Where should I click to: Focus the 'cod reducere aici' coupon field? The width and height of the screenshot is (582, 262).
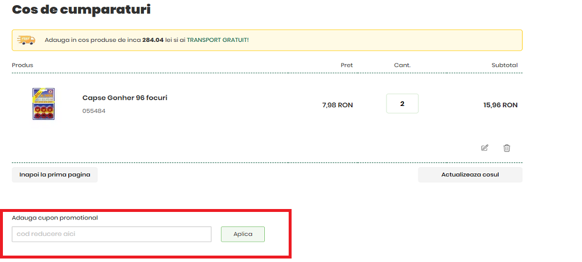pyautogui.click(x=112, y=234)
